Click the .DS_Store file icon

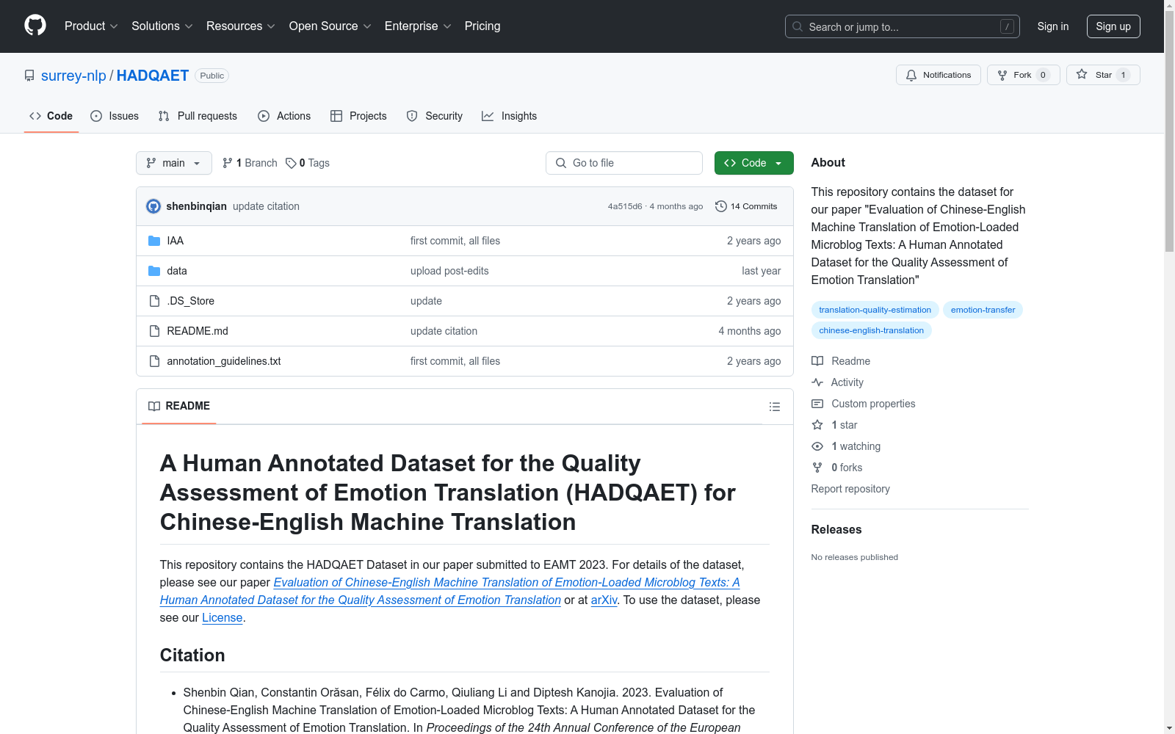154,301
